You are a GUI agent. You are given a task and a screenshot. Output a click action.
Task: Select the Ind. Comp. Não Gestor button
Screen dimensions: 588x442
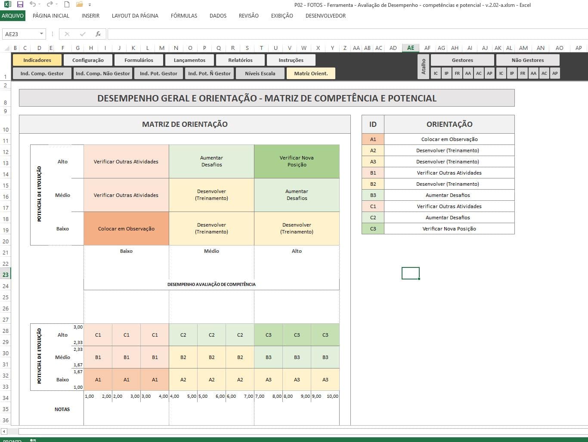click(x=102, y=74)
